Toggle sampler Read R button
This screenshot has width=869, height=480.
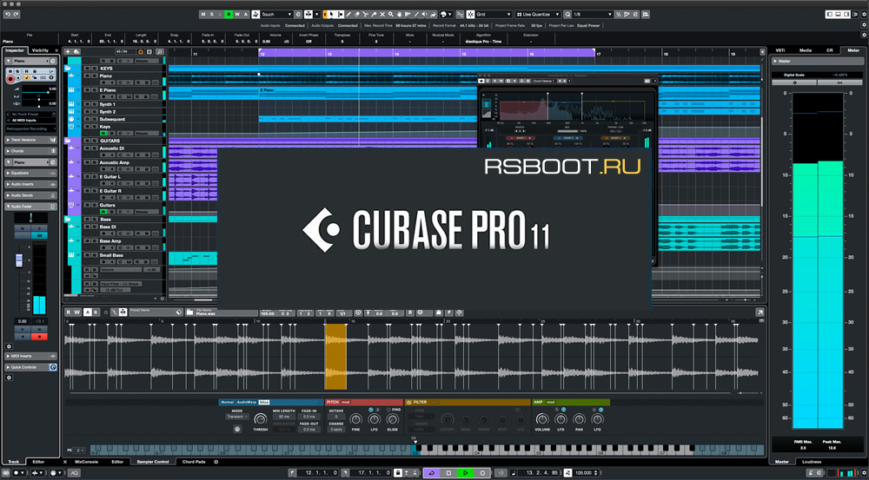pos(69,312)
